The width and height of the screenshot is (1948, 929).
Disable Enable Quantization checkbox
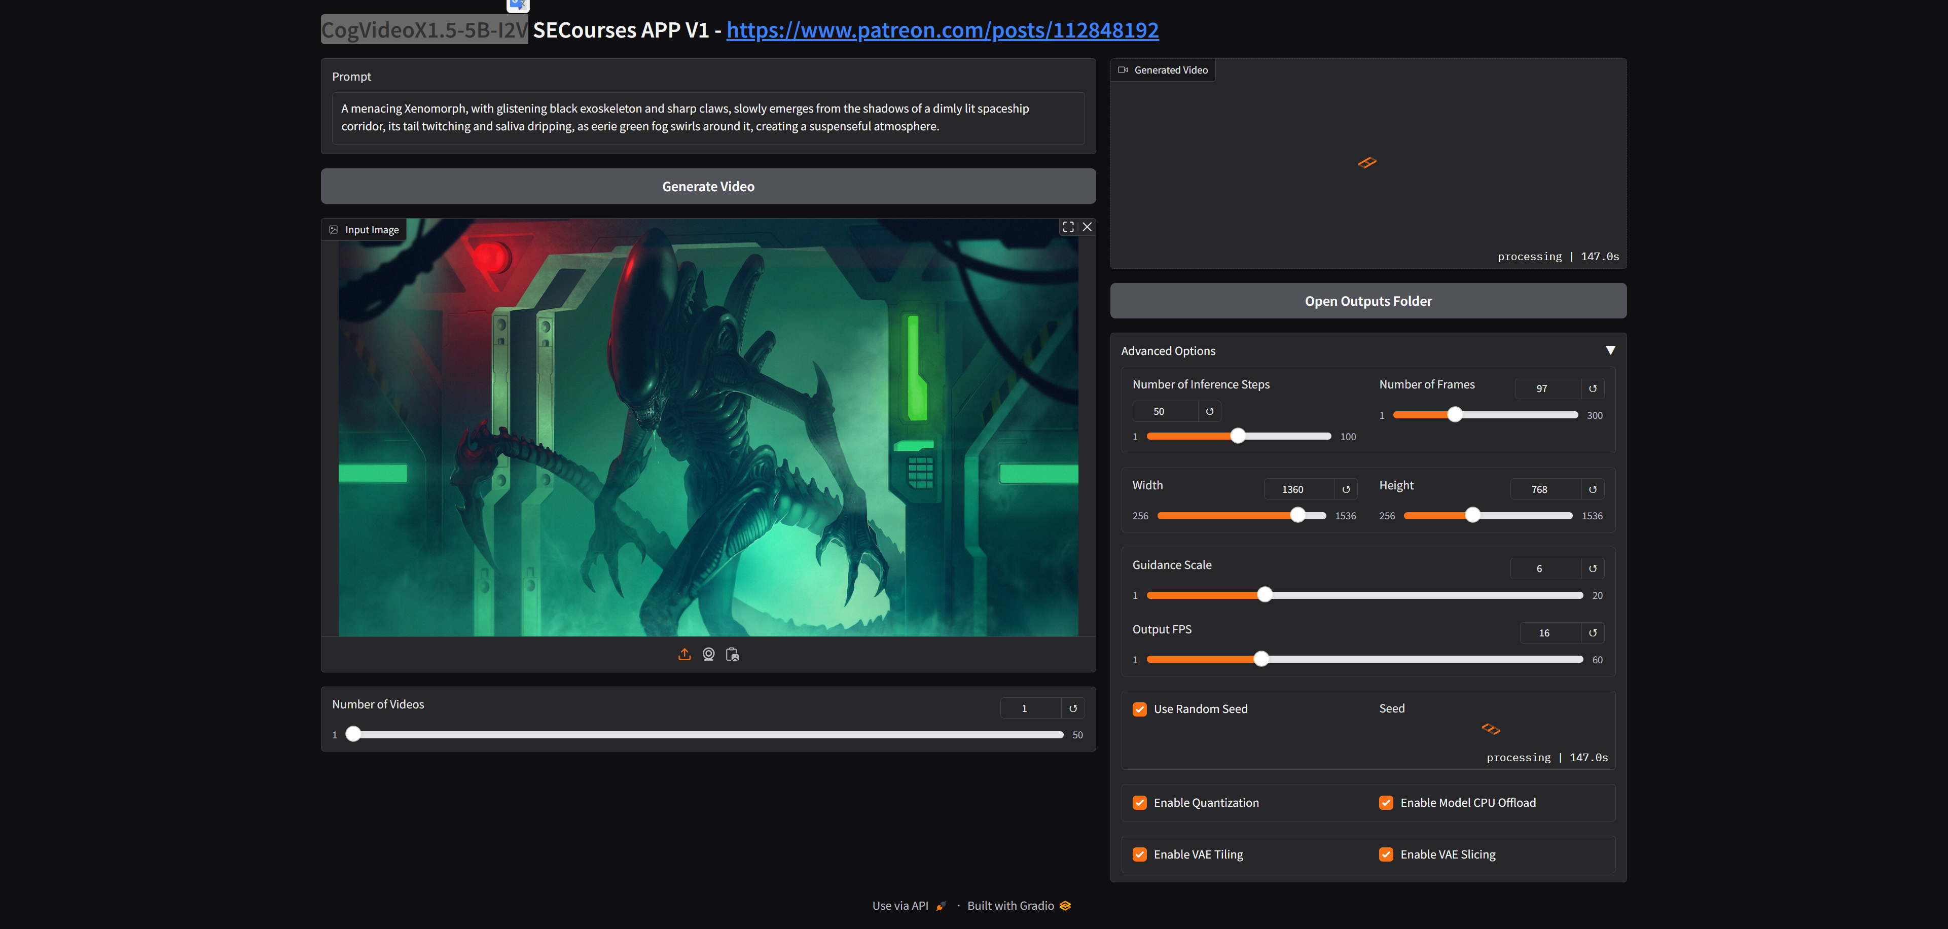click(x=1140, y=803)
